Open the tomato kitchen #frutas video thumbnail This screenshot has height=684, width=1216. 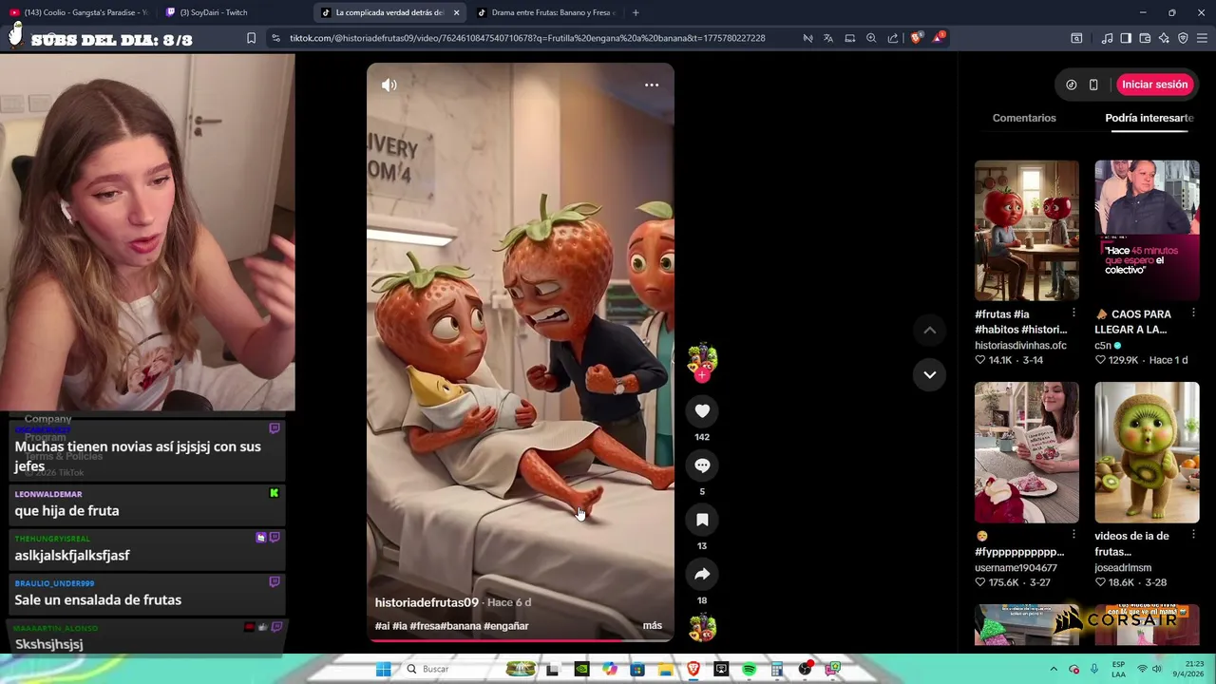1027,231
